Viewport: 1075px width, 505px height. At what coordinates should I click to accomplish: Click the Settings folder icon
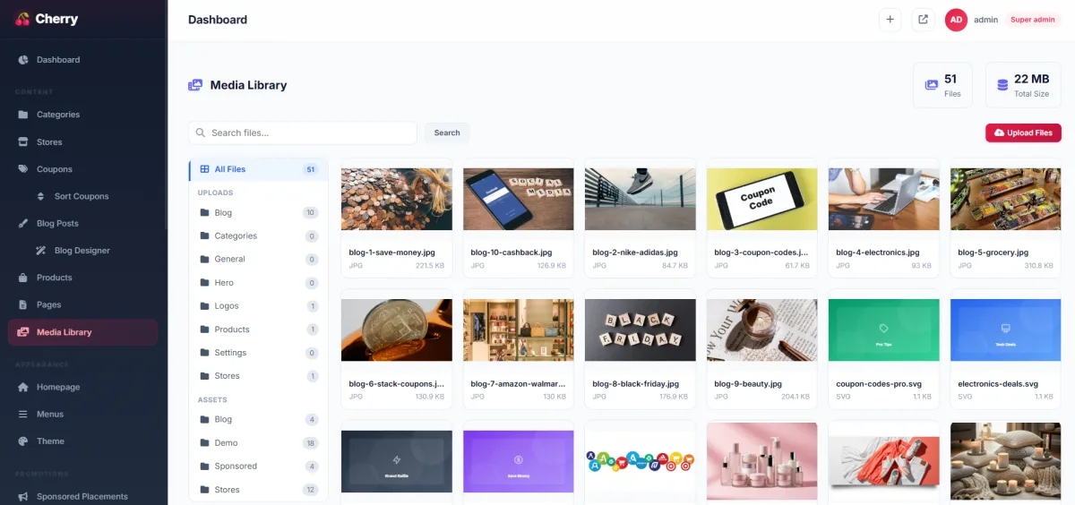tap(204, 353)
